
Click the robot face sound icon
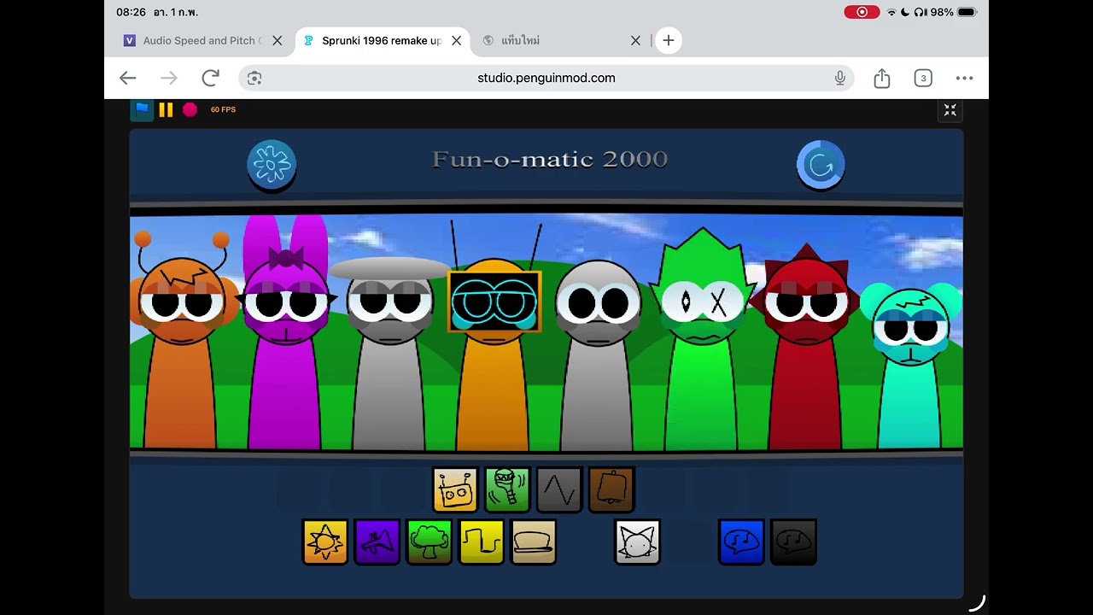tap(455, 489)
